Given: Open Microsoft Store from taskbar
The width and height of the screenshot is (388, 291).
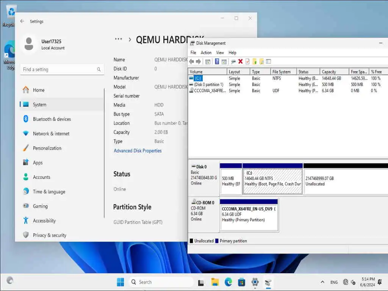Looking at the screenshot, I should [x=241, y=282].
